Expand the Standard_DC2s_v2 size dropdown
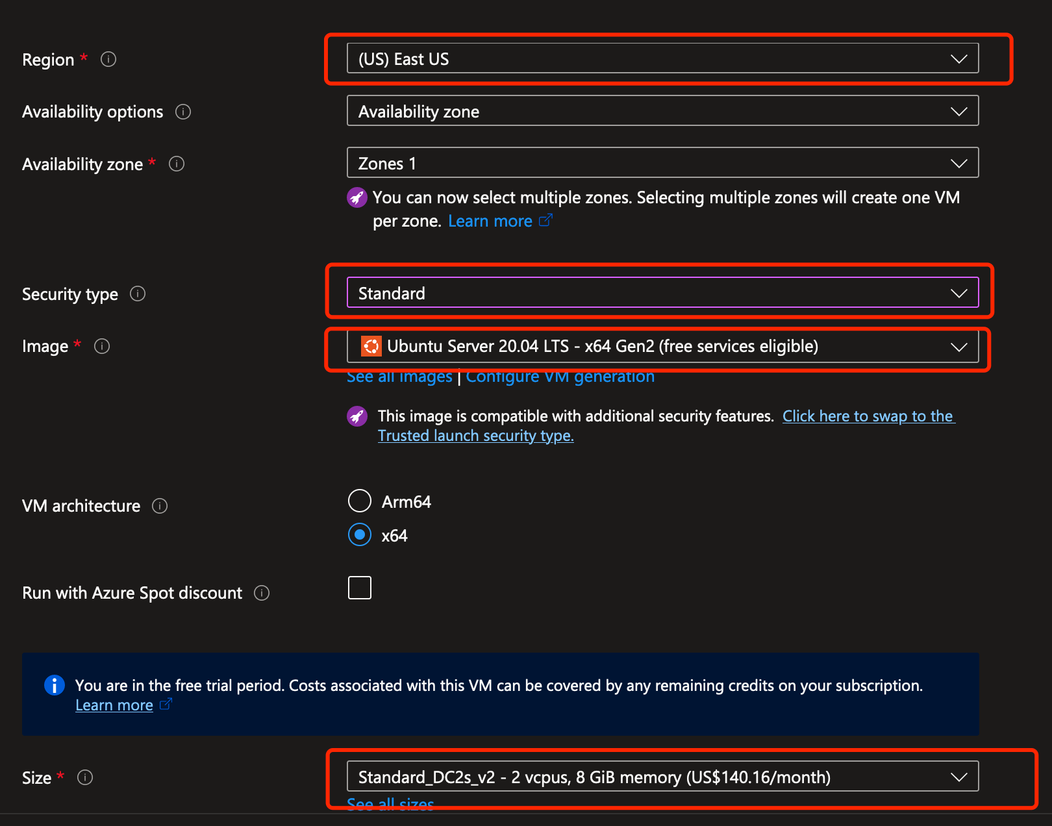Screen dimensions: 1052x826 pyautogui.click(x=662, y=777)
